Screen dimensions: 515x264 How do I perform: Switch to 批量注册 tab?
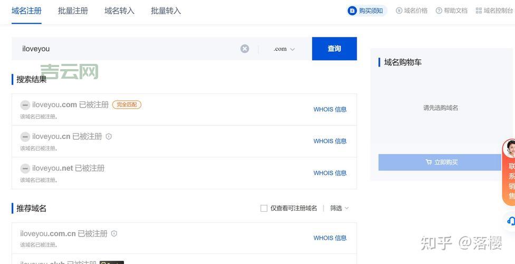[73, 11]
